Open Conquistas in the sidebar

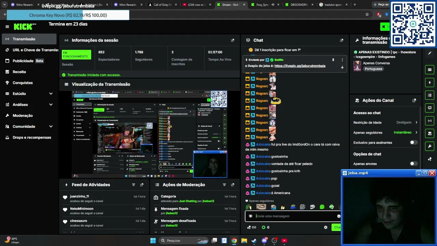point(29,83)
